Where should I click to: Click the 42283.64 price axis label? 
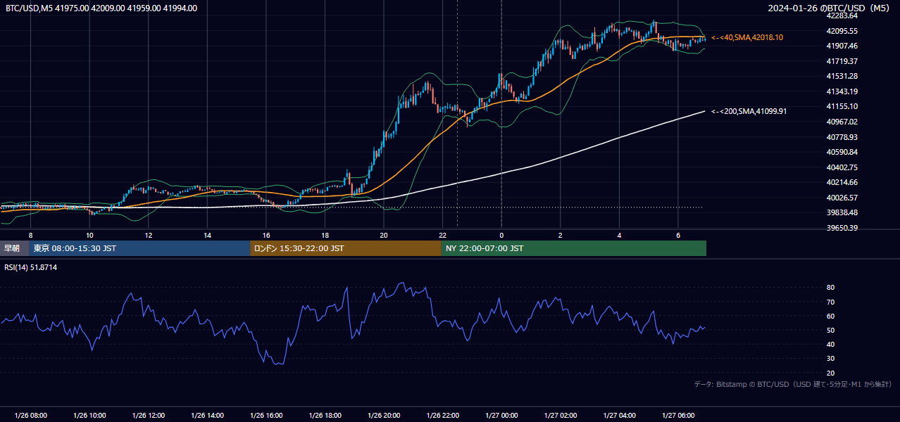click(842, 15)
